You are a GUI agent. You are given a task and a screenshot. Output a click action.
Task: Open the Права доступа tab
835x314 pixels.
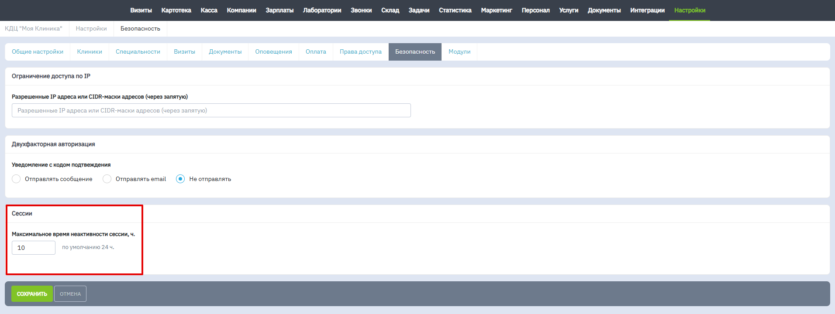pos(361,51)
